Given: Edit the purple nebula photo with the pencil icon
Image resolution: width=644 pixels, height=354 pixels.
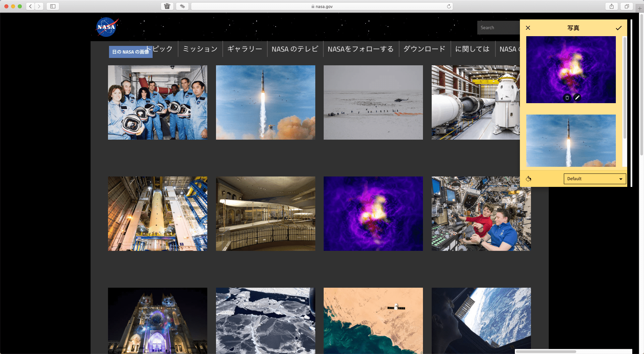Looking at the screenshot, I should (577, 97).
